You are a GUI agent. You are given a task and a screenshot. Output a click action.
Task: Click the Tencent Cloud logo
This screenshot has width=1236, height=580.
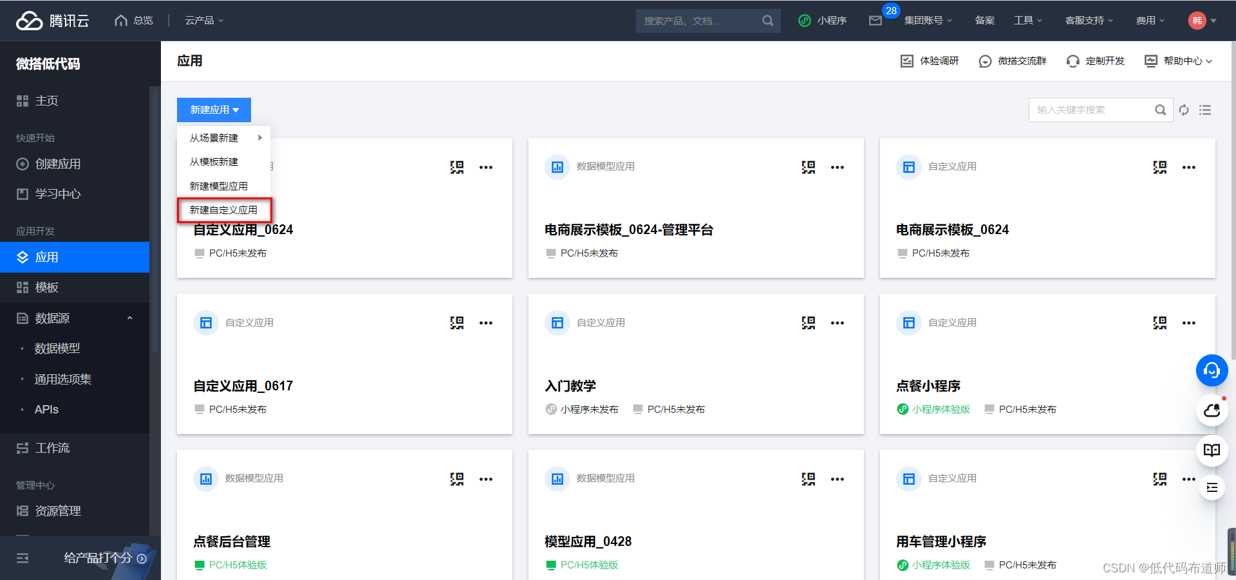(53, 21)
